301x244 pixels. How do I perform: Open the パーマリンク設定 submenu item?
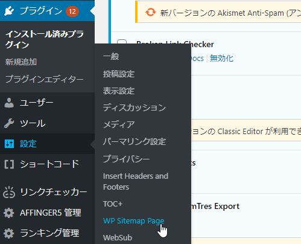click(x=135, y=141)
